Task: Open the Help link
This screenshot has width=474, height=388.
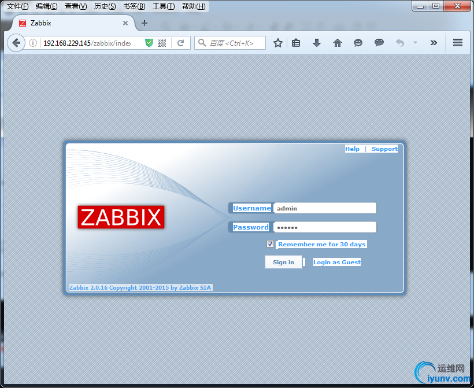Action: [352, 149]
